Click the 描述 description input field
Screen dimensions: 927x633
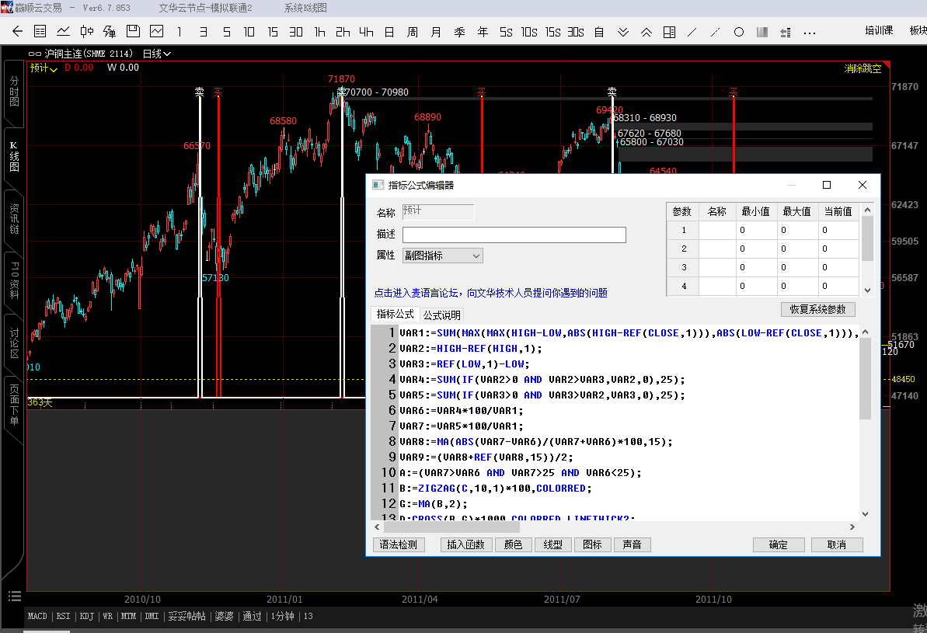(x=514, y=235)
